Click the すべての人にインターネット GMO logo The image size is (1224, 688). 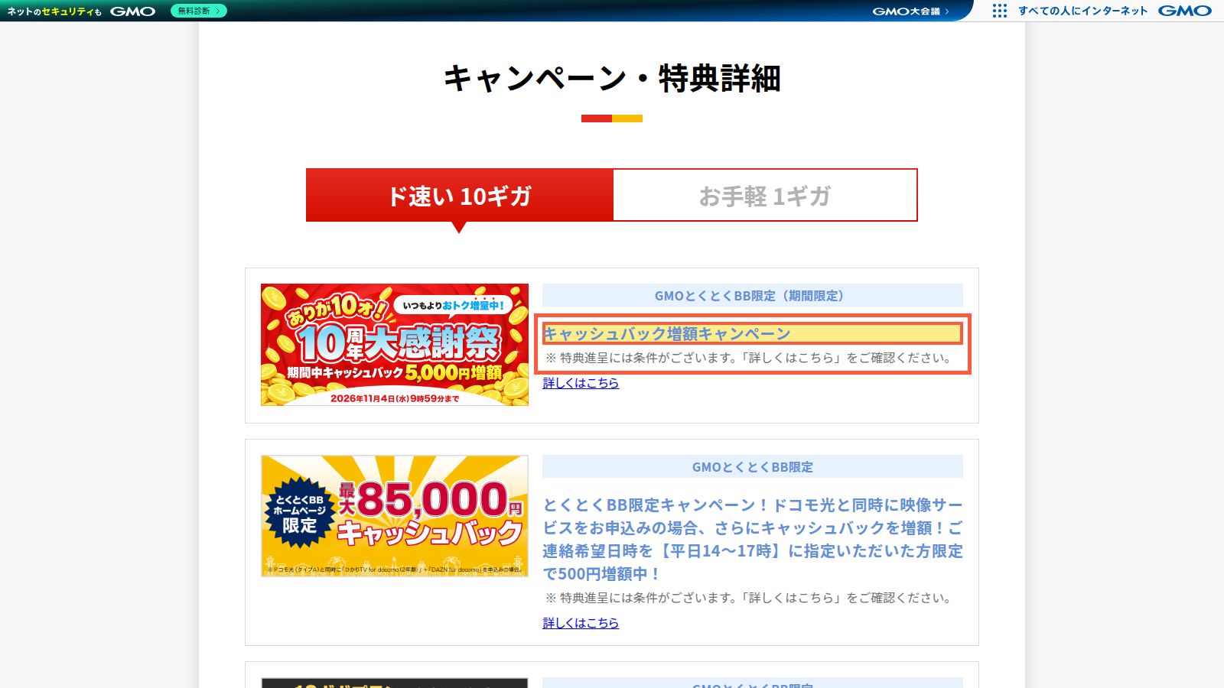coord(1115,11)
